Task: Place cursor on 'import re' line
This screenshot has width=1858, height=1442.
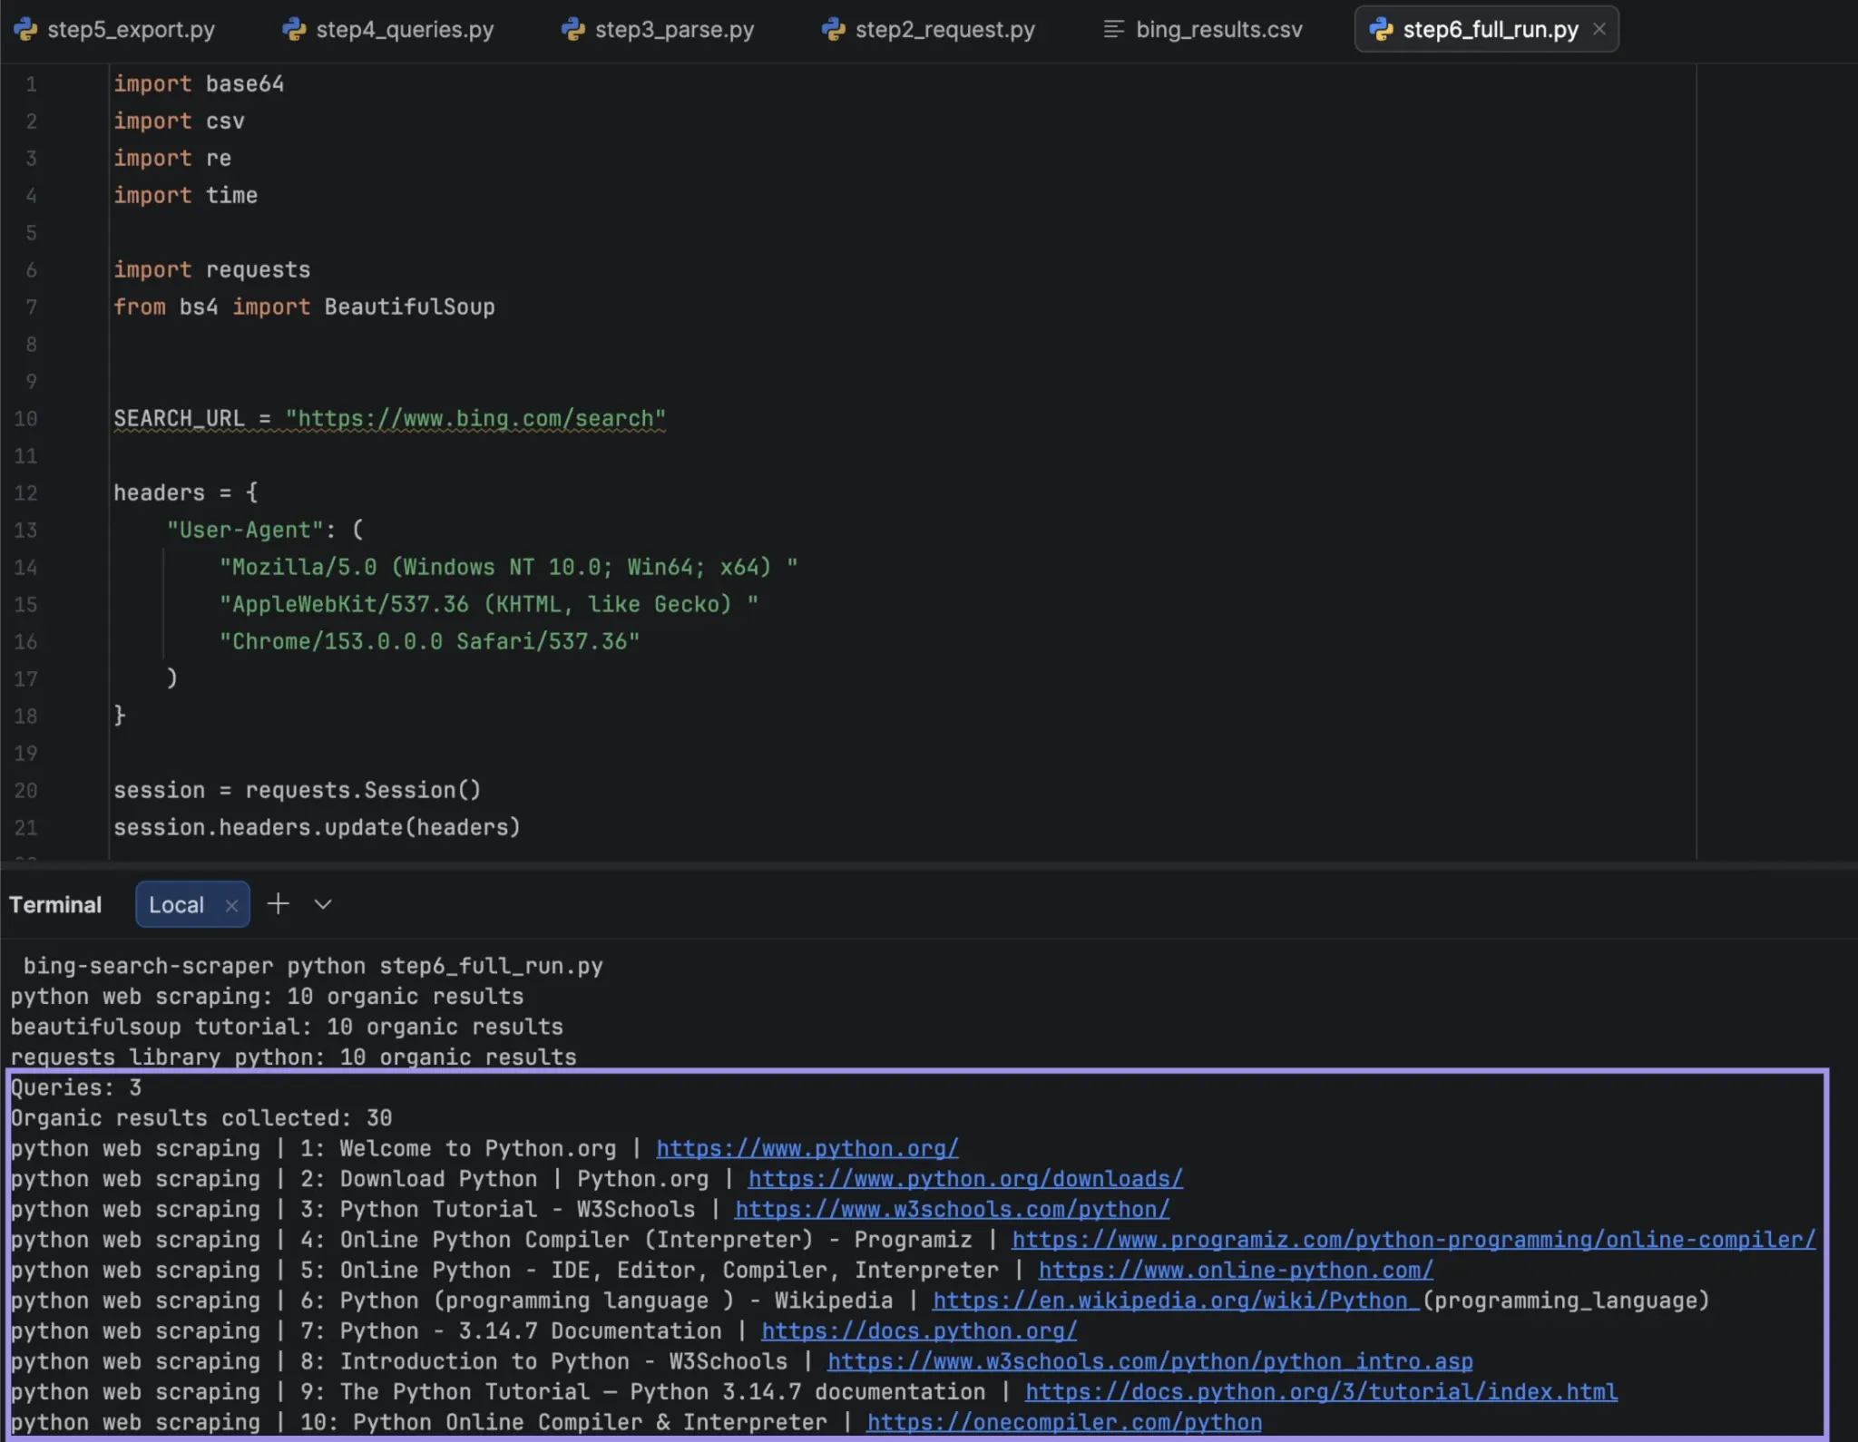Action: coord(171,158)
